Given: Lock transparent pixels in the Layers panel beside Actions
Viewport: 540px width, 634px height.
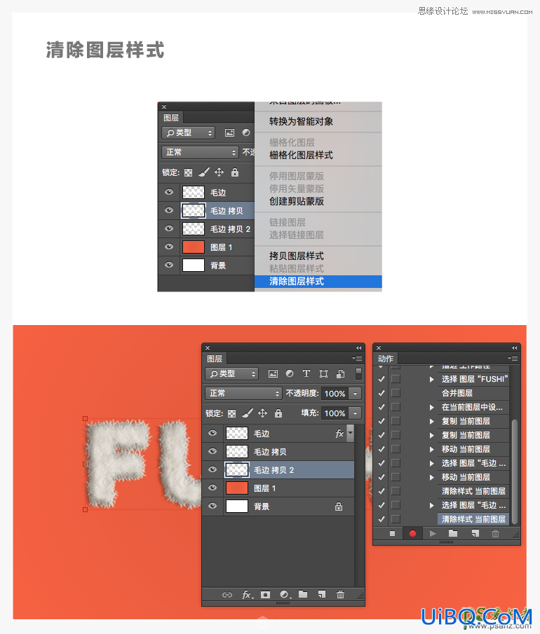Looking at the screenshot, I should click(x=231, y=413).
